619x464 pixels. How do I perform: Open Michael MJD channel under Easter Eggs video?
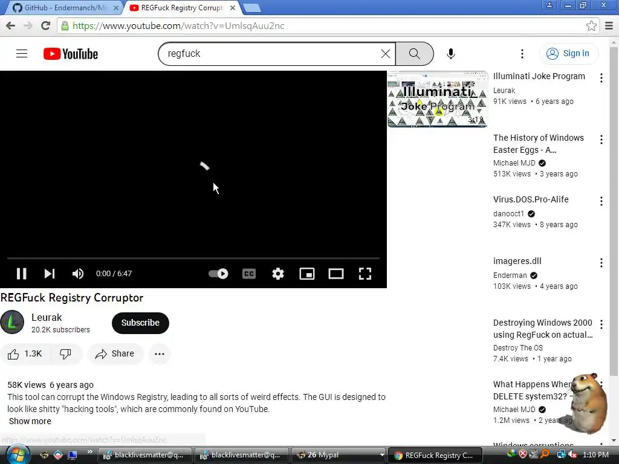[514, 163]
